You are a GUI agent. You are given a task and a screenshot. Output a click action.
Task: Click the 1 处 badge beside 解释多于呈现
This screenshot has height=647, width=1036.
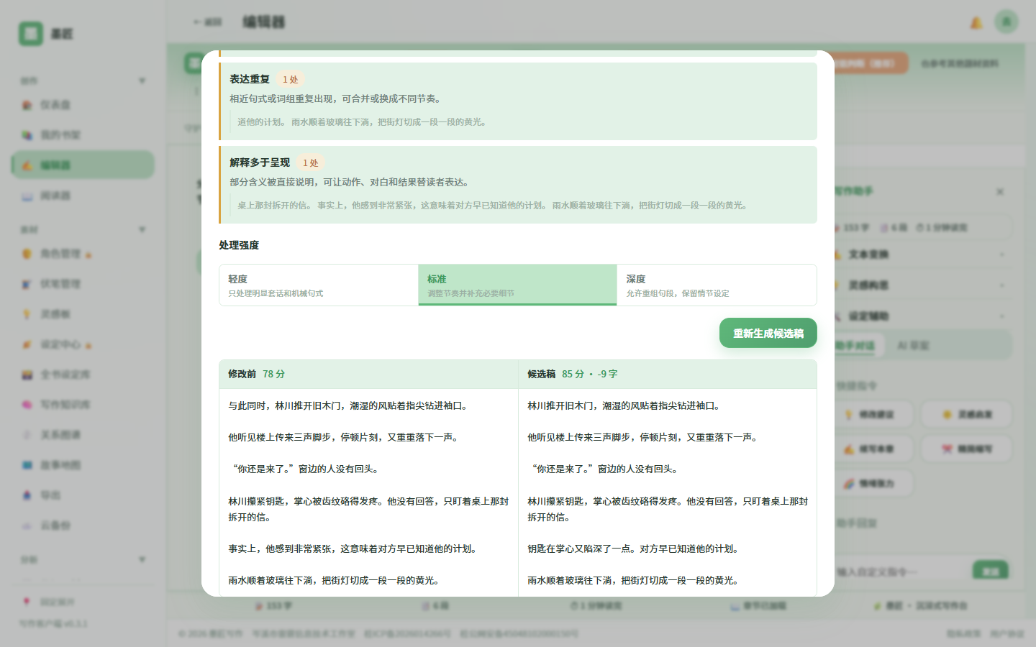(x=311, y=162)
